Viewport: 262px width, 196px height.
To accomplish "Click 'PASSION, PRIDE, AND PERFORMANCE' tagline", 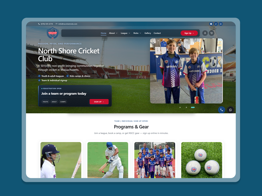I will tap(60, 44).
